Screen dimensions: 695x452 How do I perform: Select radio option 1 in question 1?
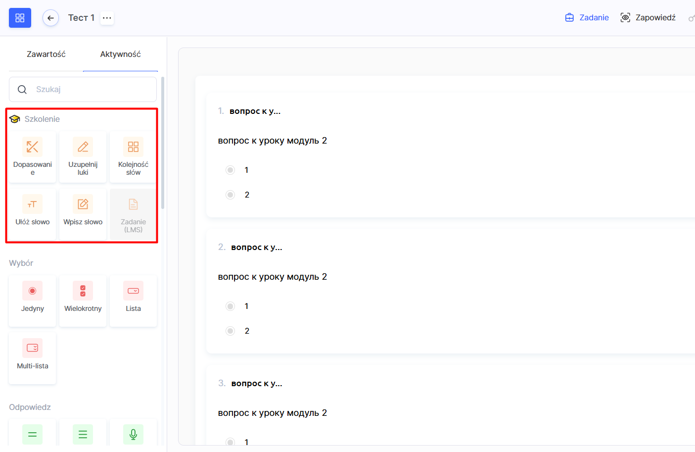pos(230,170)
